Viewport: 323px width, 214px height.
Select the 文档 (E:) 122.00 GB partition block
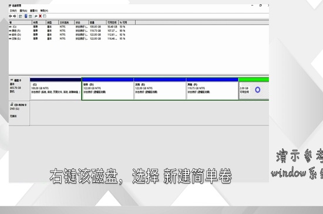(x=160, y=89)
